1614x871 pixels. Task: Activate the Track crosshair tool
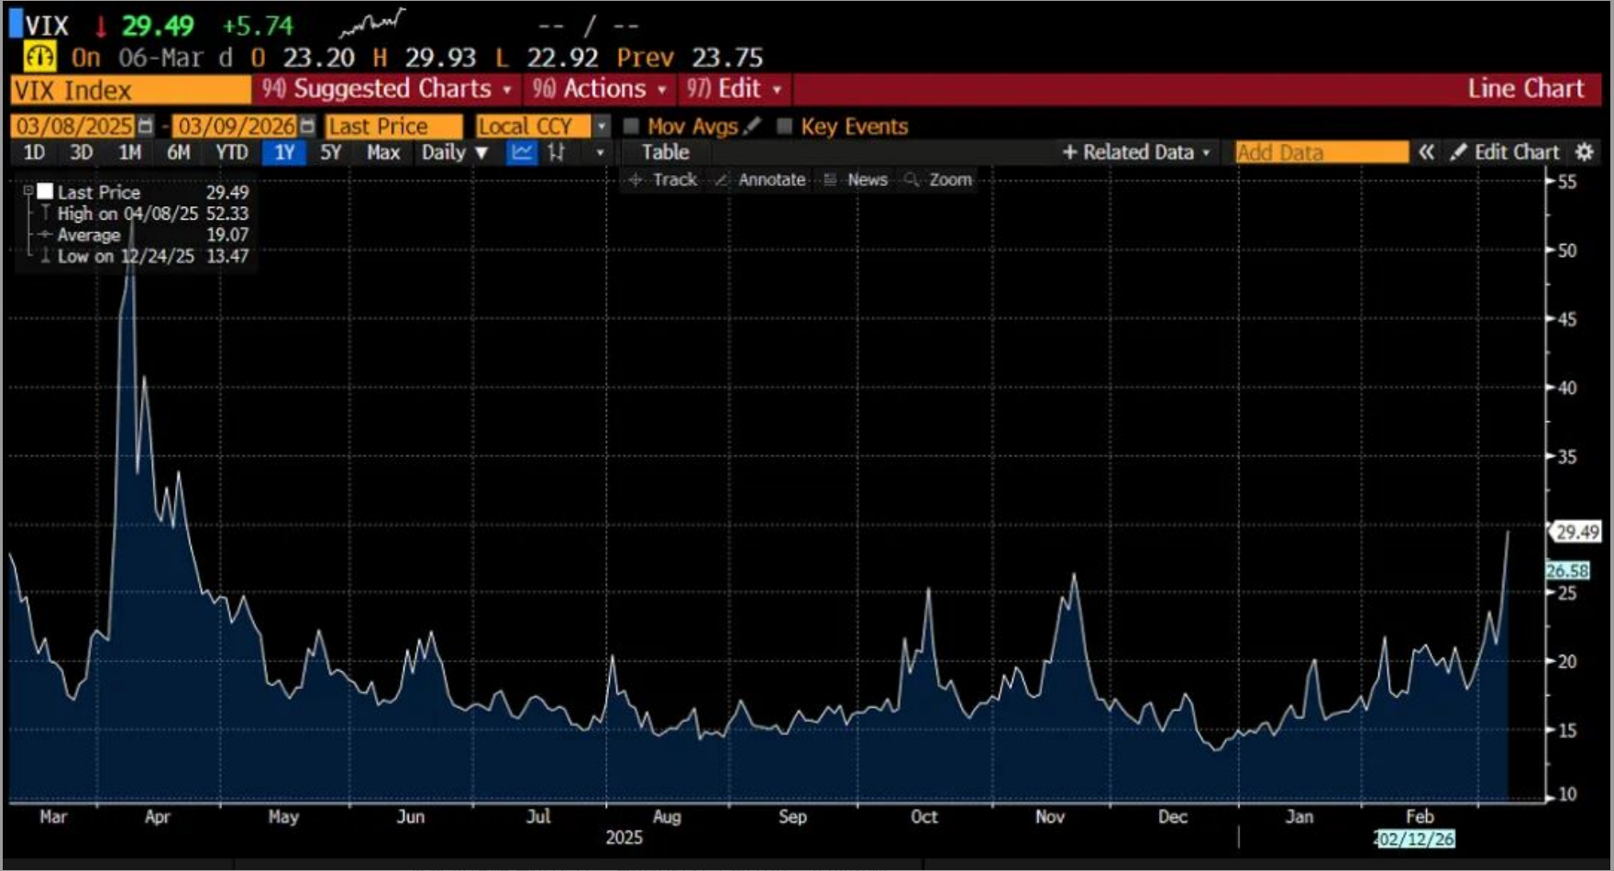coord(664,180)
